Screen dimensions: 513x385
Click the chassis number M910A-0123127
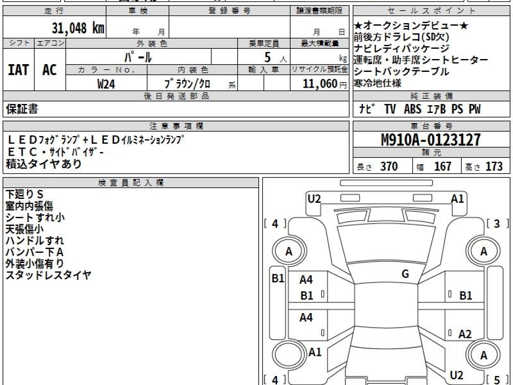coord(431,139)
